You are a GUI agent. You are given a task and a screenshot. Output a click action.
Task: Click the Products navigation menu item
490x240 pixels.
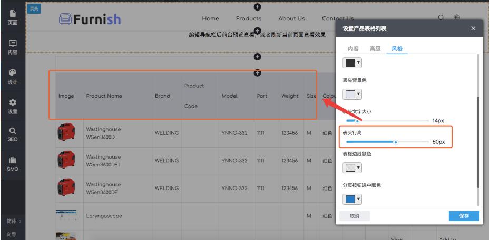coord(249,19)
